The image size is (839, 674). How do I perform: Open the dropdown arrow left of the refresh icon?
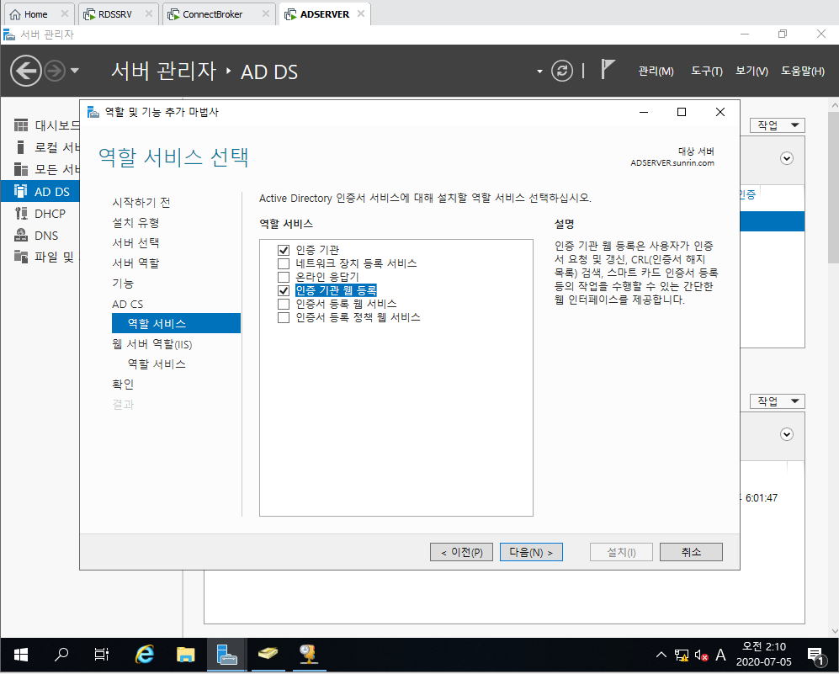pyautogui.click(x=539, y=72)
